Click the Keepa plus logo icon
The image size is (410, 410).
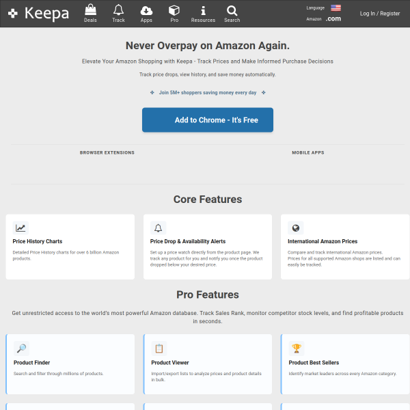coord(13,14)
